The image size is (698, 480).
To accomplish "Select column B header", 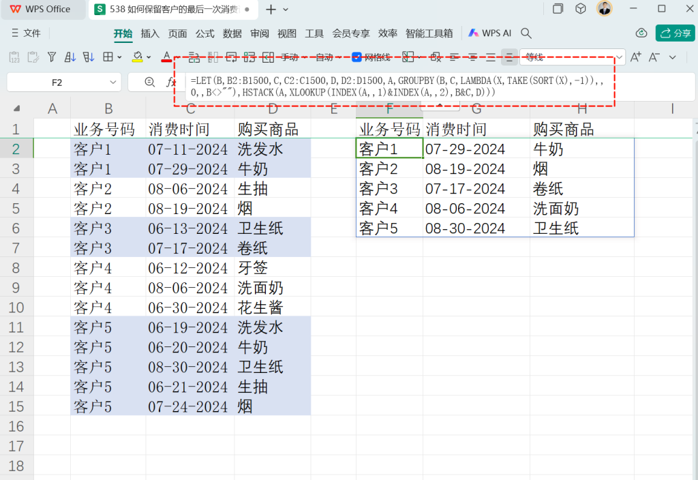I will [x=108, y=108].
